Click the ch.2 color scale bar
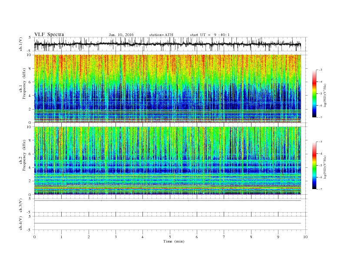This screenshot has height=266, width=344. coord(314,165)
